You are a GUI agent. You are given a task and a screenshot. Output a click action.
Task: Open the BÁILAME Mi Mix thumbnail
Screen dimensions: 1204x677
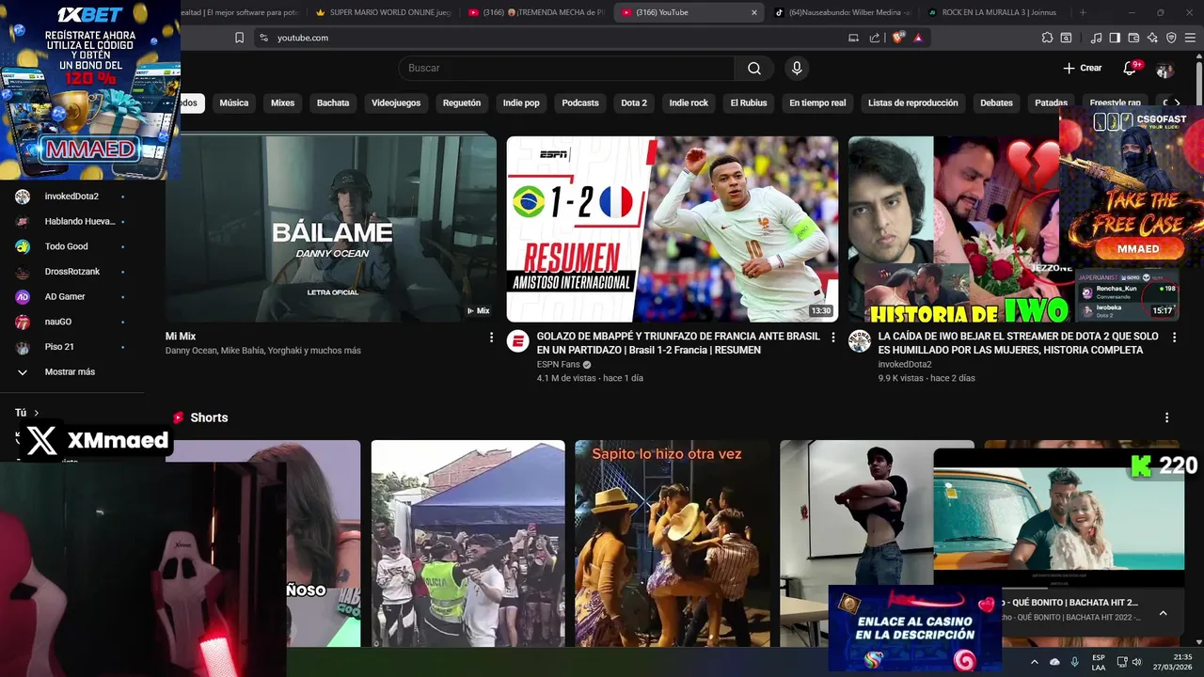(331, 229)
